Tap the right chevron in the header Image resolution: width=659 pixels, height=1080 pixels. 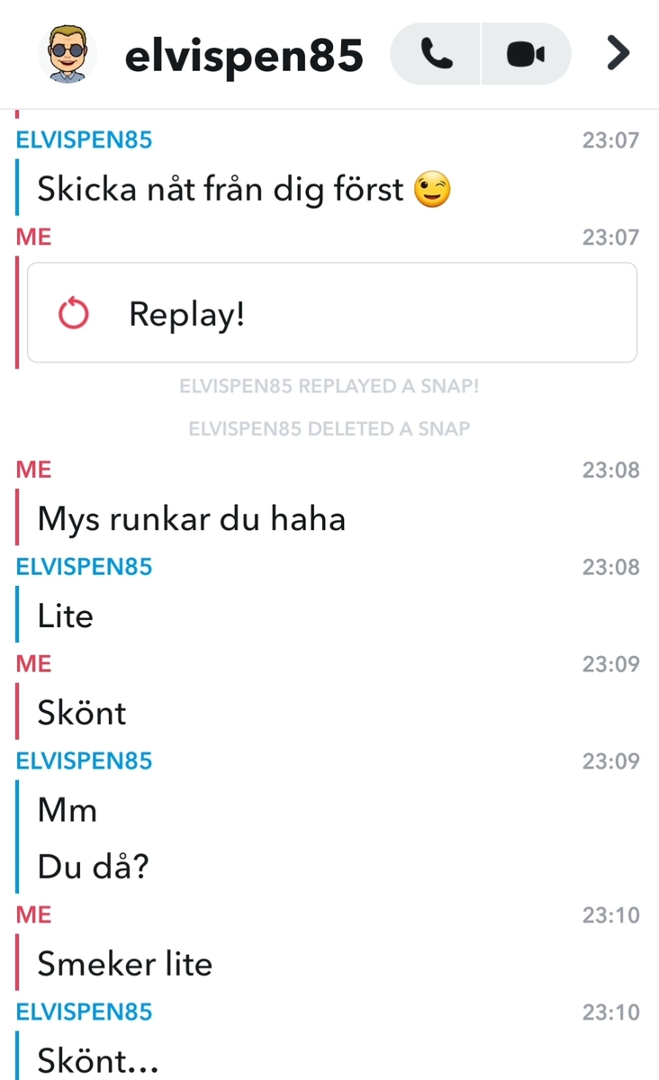click(x=618, y=54)
